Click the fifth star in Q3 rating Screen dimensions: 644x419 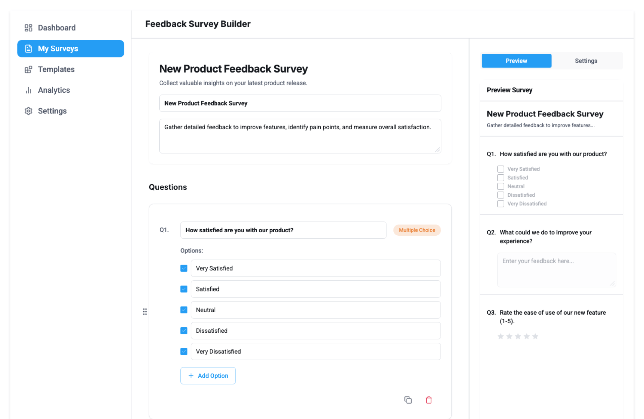(x=535, y=336)
